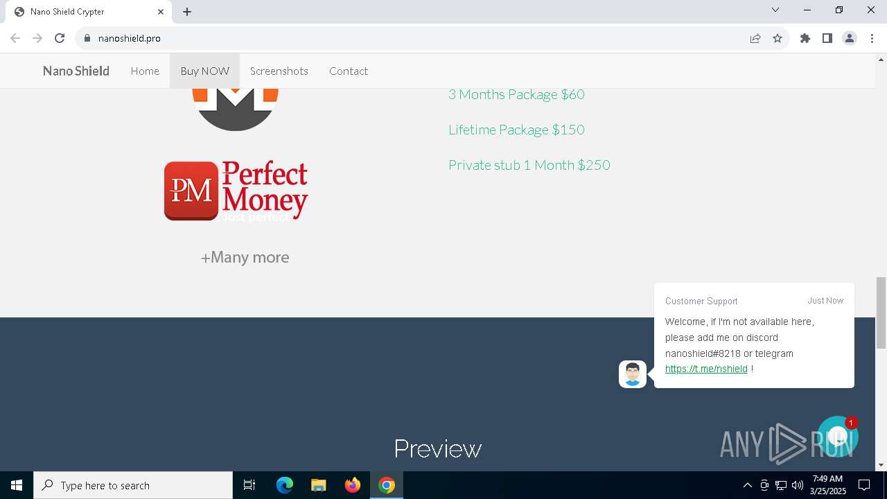Reload the nanoshield.pro page
Image resolution: width=887 pixels, height=499 pixels.
point(60,38)
